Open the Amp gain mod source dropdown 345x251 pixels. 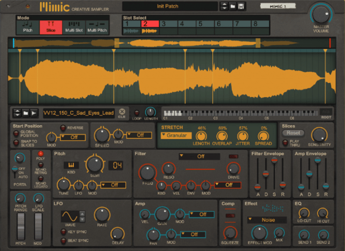[x=202, y=214]
